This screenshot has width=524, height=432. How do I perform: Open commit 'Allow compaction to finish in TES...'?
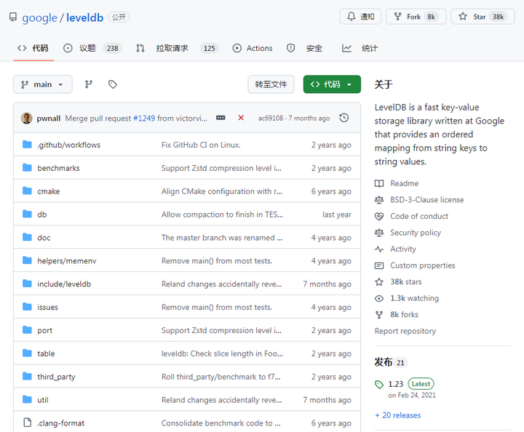222,215
